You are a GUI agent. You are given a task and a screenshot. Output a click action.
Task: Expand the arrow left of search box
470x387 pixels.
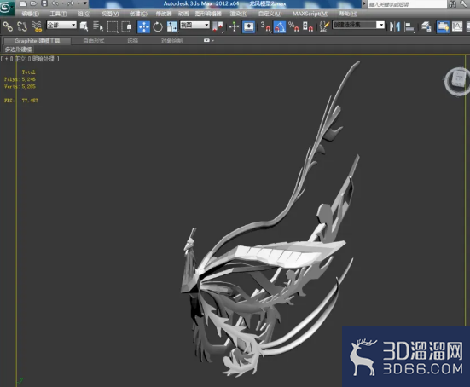(364, 3)
